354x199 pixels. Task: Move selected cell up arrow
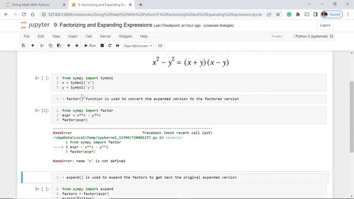point(69,45)
